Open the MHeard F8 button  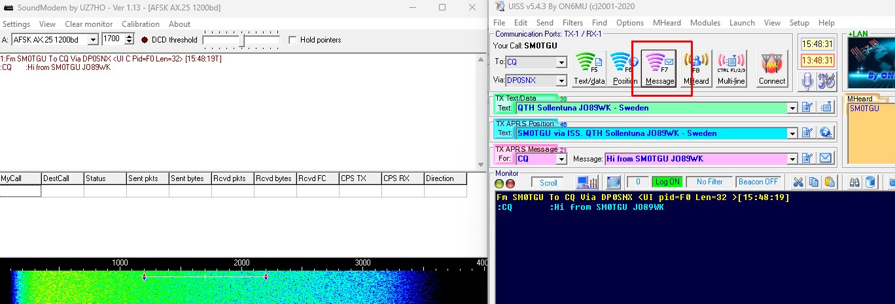click(x=696, y=69)
